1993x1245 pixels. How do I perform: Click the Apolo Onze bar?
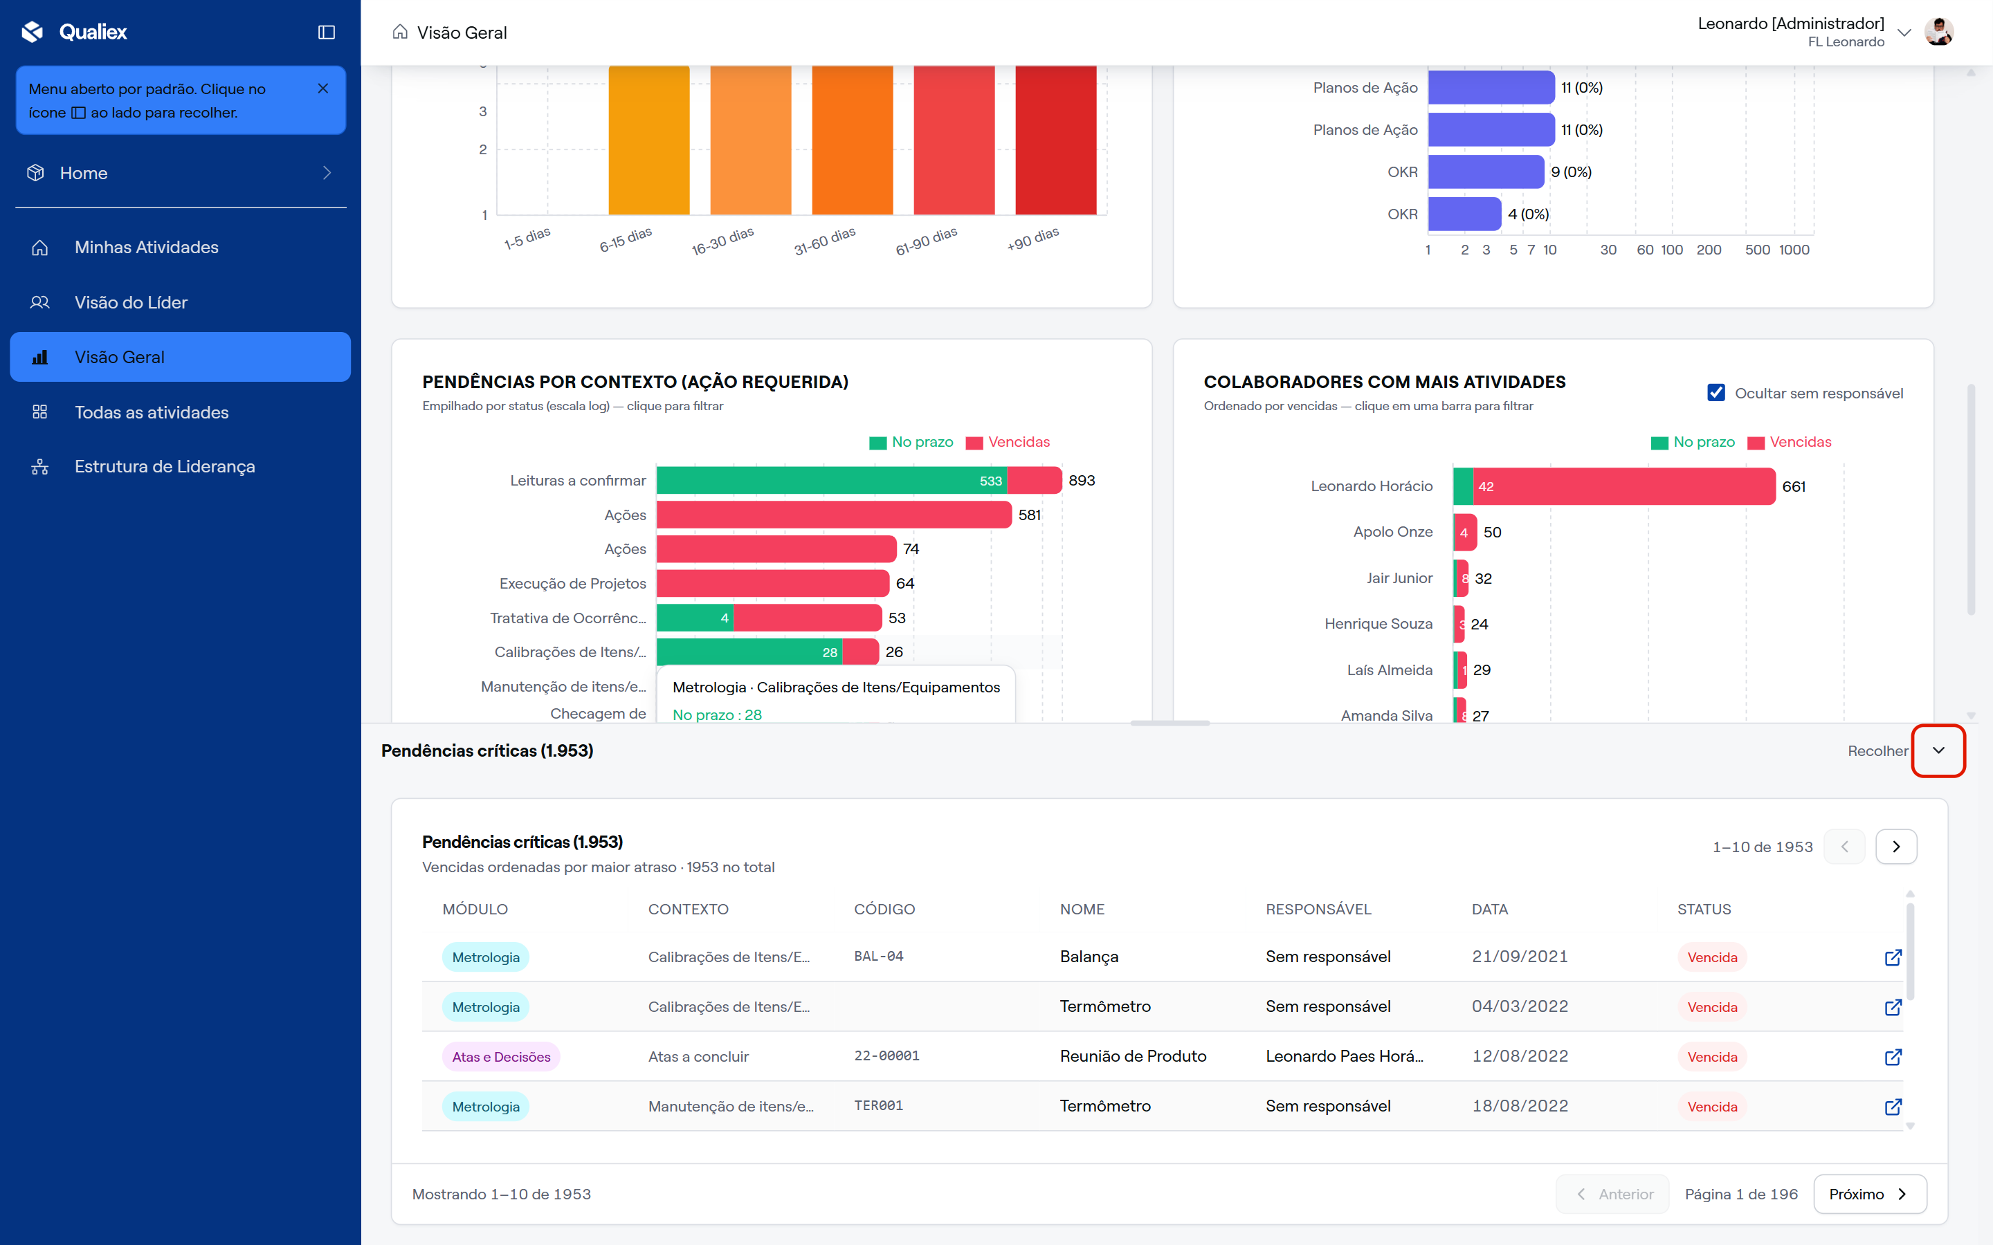click(x=1465, y=532)
